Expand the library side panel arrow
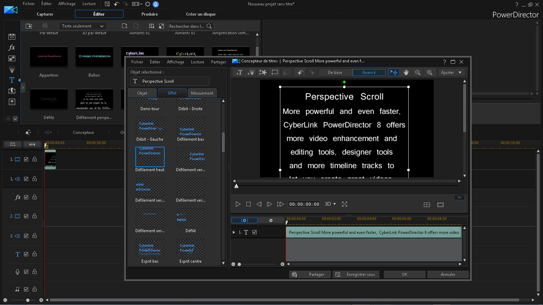 click(23, 88)
